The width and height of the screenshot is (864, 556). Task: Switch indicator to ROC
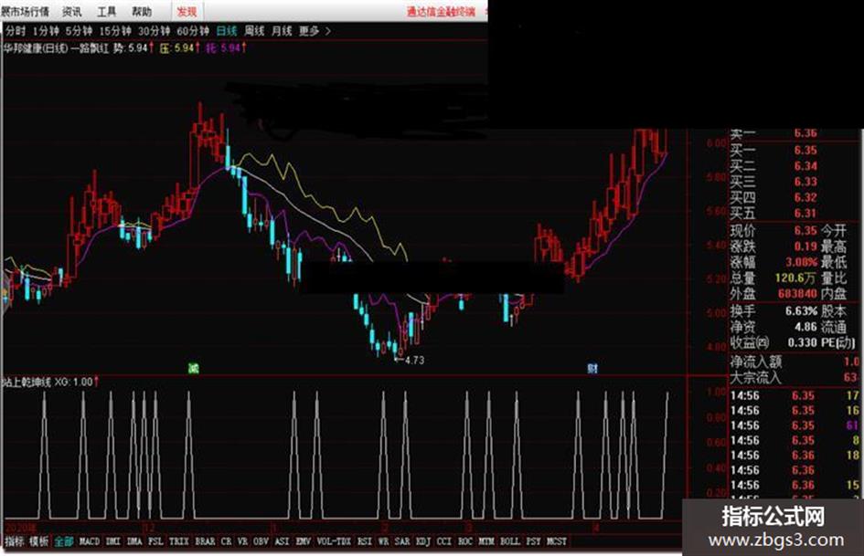(x=465, y=541)
